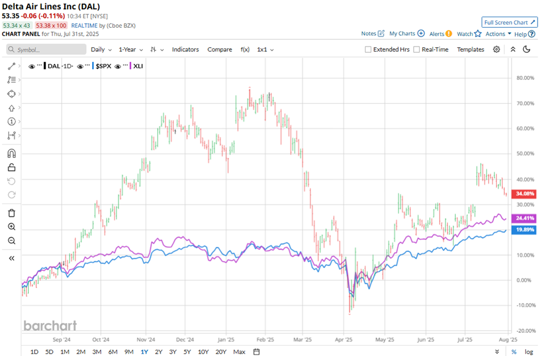
Task: Open the chart type bar-style dropdown
Action: point(157,49)
